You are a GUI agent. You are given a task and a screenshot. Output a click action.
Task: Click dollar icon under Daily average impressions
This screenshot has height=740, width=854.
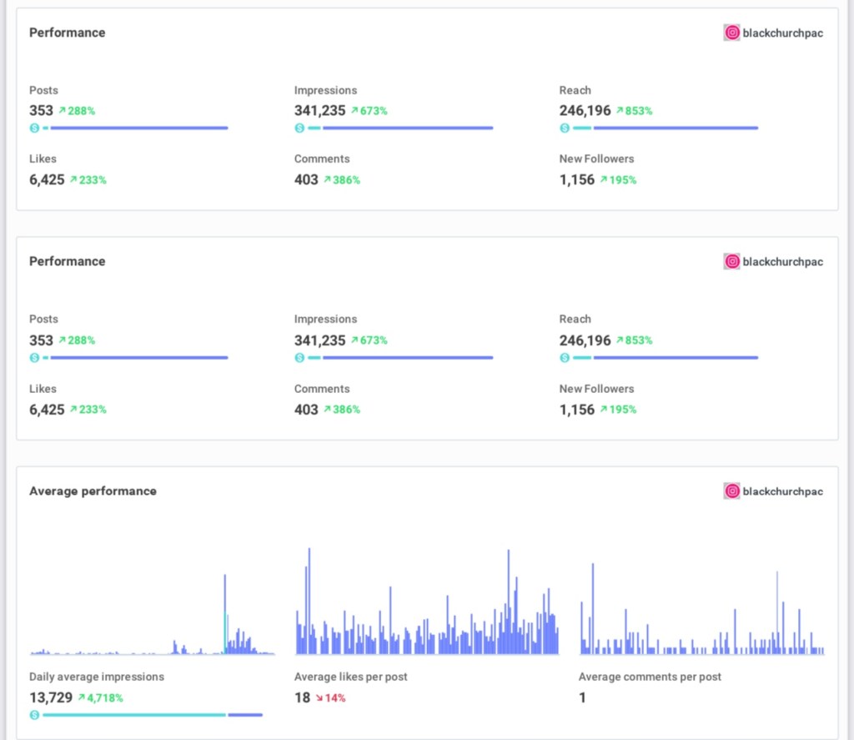click(34, 715)
